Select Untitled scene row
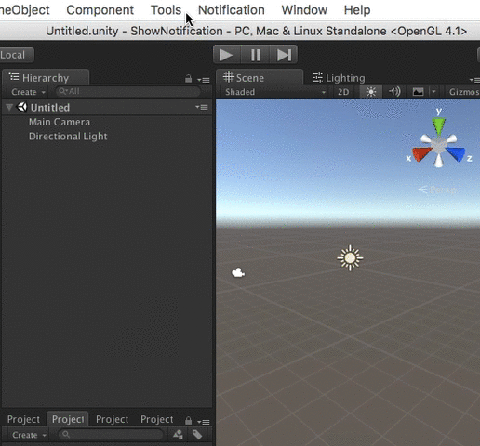The image size is (480, 446). (107, 107)
